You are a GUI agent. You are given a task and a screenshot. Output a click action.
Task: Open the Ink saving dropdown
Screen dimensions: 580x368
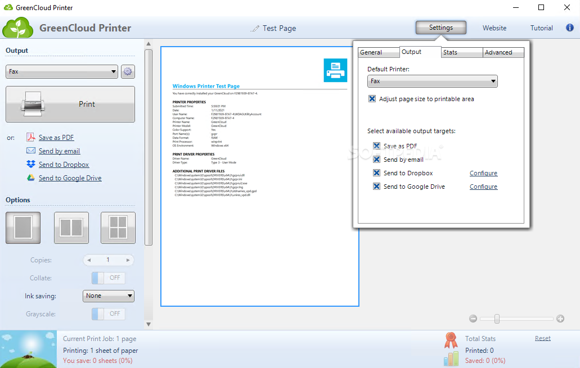(109, 296)
